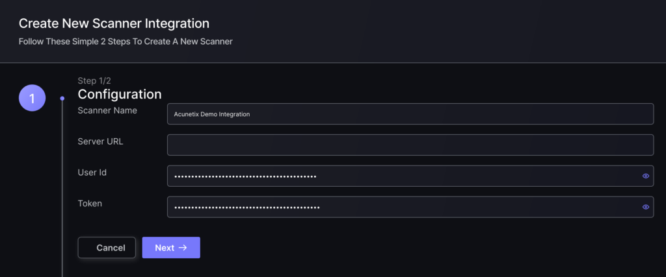The width and height of the screenshot is (666, 277).
Task: Click the Step 1/2 progress text
Action: click(x=94, y=80)
